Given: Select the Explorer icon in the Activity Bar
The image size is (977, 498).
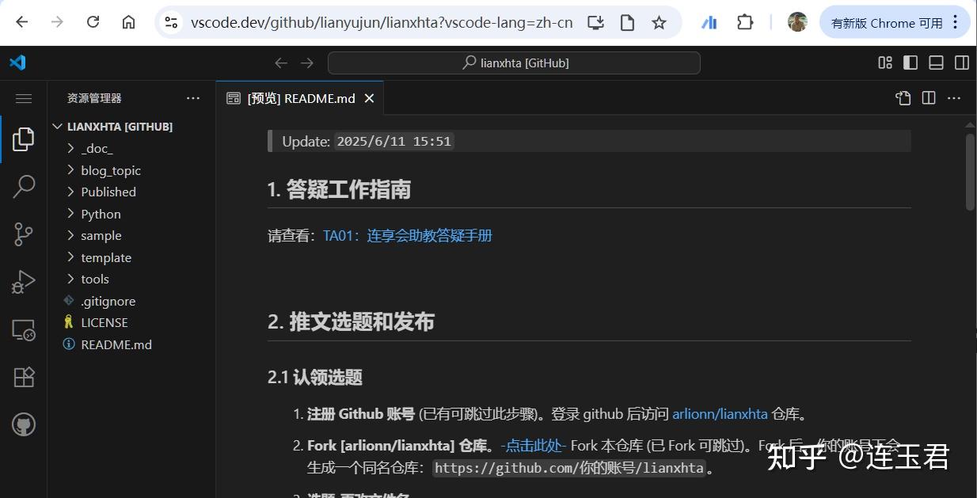Looking at the screenshot, I should (24, 139).
